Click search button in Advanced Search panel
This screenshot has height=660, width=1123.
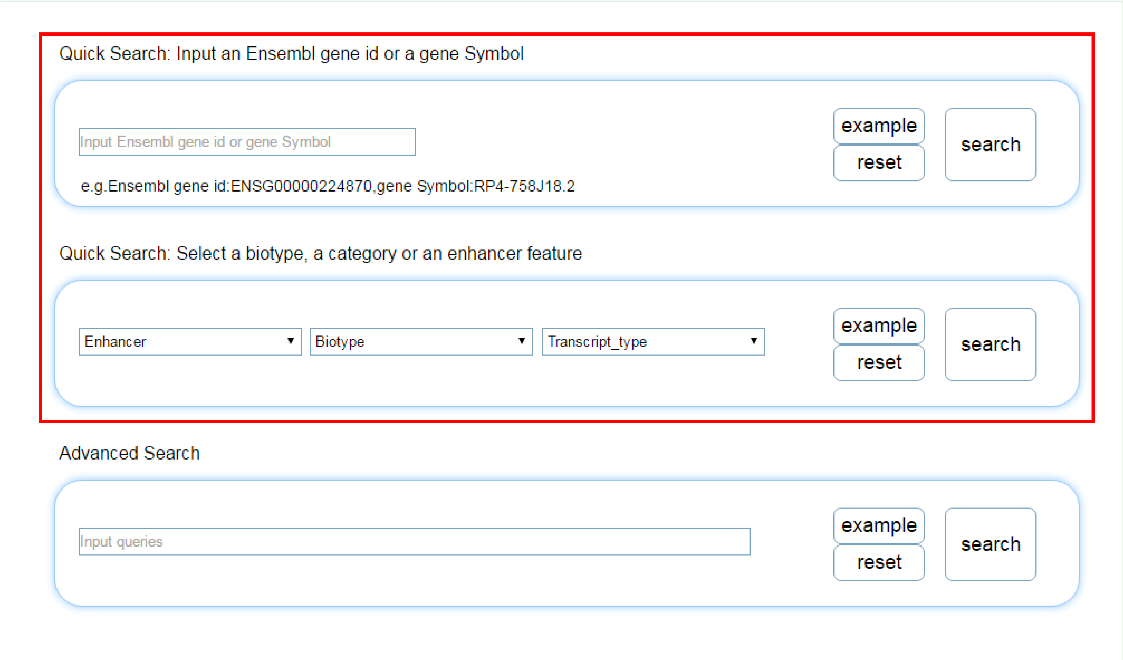point(990,544)
